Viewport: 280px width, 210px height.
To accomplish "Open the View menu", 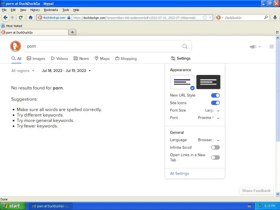I will coord(23,10).
